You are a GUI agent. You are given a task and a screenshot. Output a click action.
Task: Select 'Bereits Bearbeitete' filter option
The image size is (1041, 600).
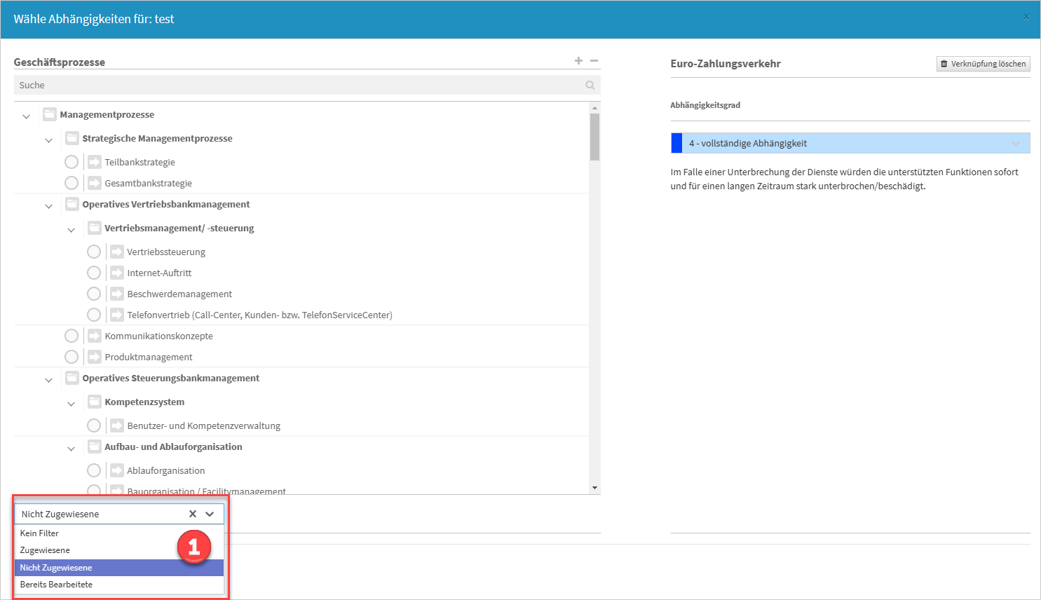[56, 585]
